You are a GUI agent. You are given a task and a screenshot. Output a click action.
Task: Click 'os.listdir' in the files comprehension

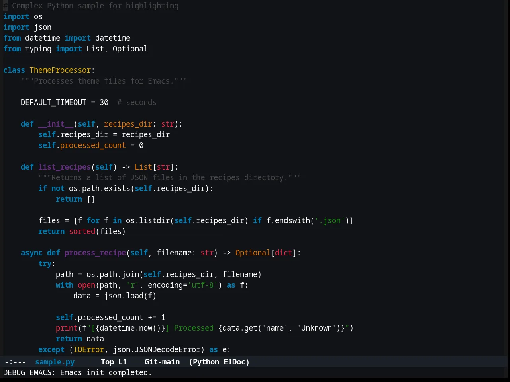tap(148, 220)
